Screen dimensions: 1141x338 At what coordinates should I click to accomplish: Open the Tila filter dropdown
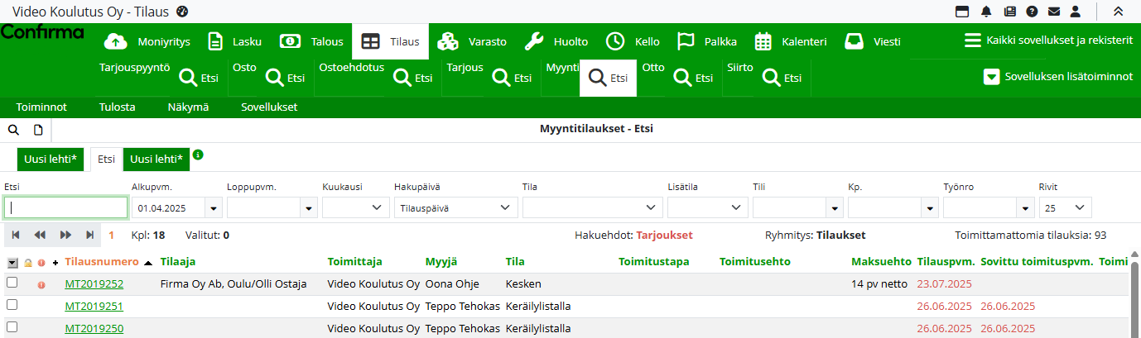pos(591,208)
